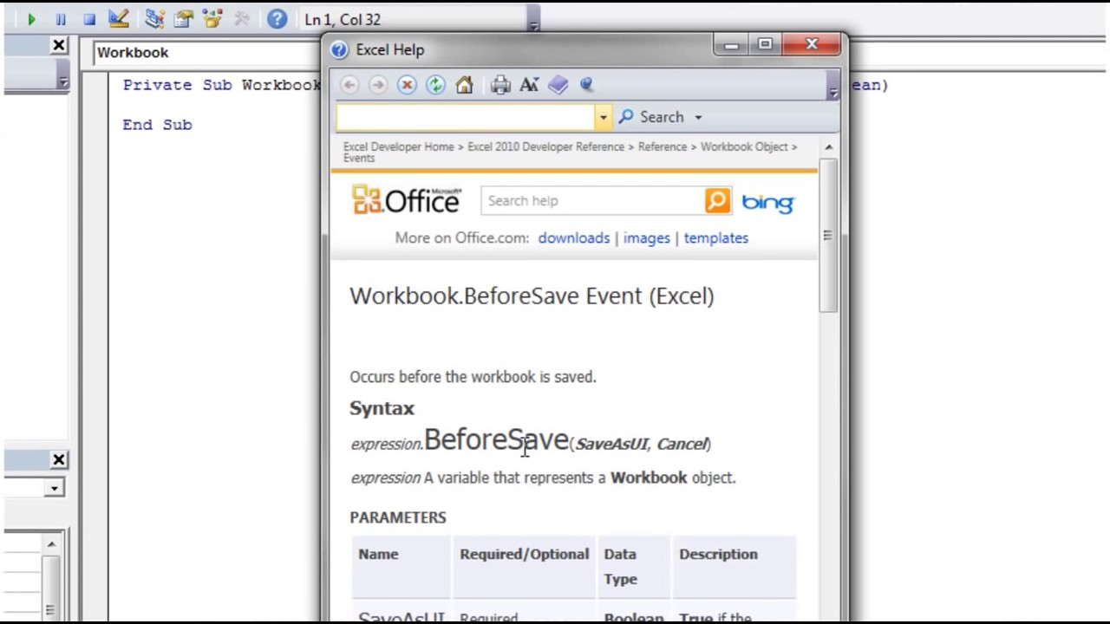Click 'Ln 1, Col 32' position indicator
This screenshot has width=1110, height=624.
point(342,19)
